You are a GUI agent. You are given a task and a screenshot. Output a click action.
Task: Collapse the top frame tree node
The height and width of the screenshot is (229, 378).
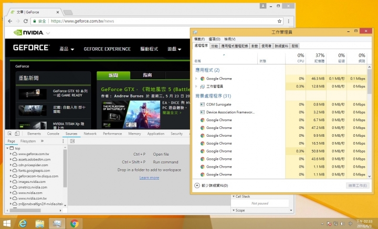pos(7,148)
